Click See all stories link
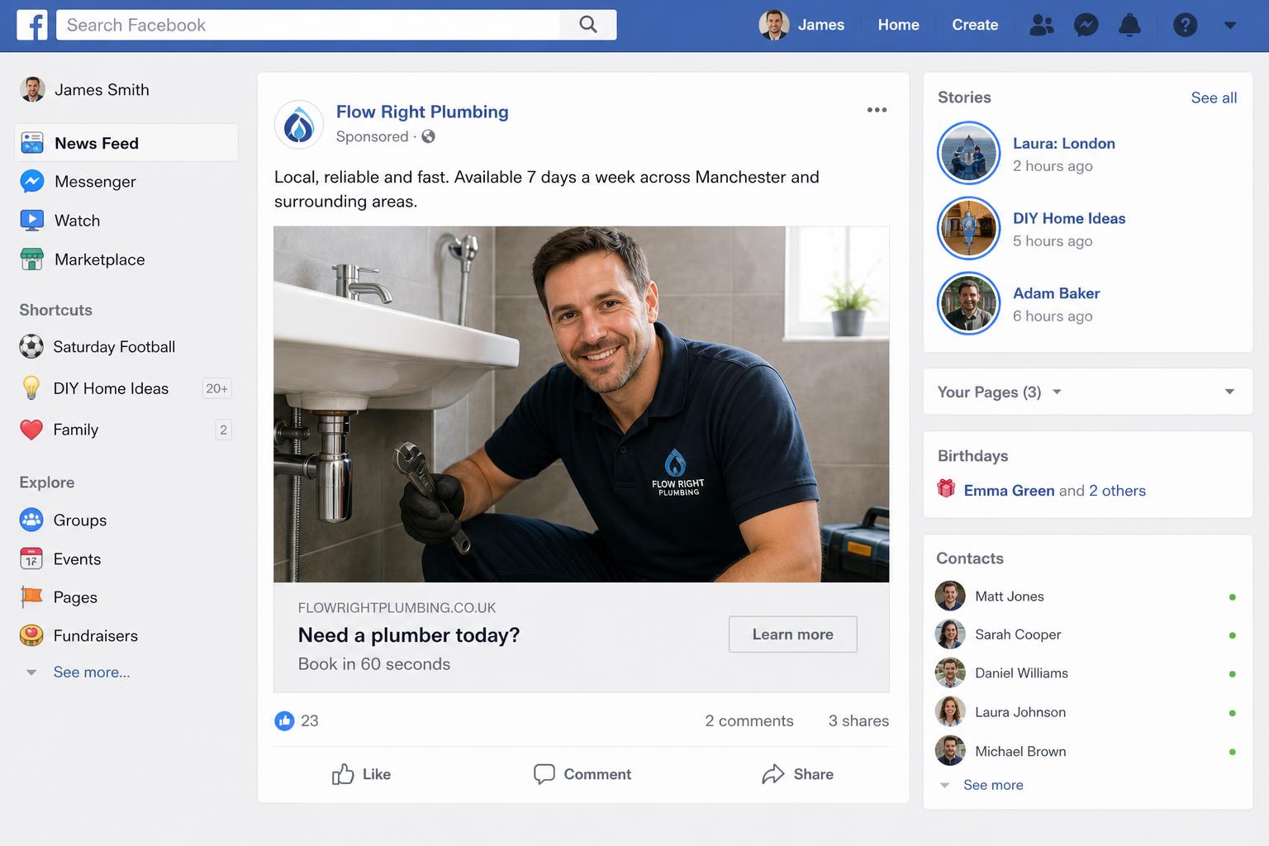Image resolution: width=1269 pixels, height=846 pixels. pos(1214,97)
